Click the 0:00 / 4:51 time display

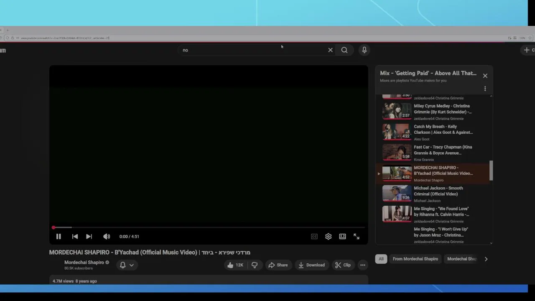129,237
